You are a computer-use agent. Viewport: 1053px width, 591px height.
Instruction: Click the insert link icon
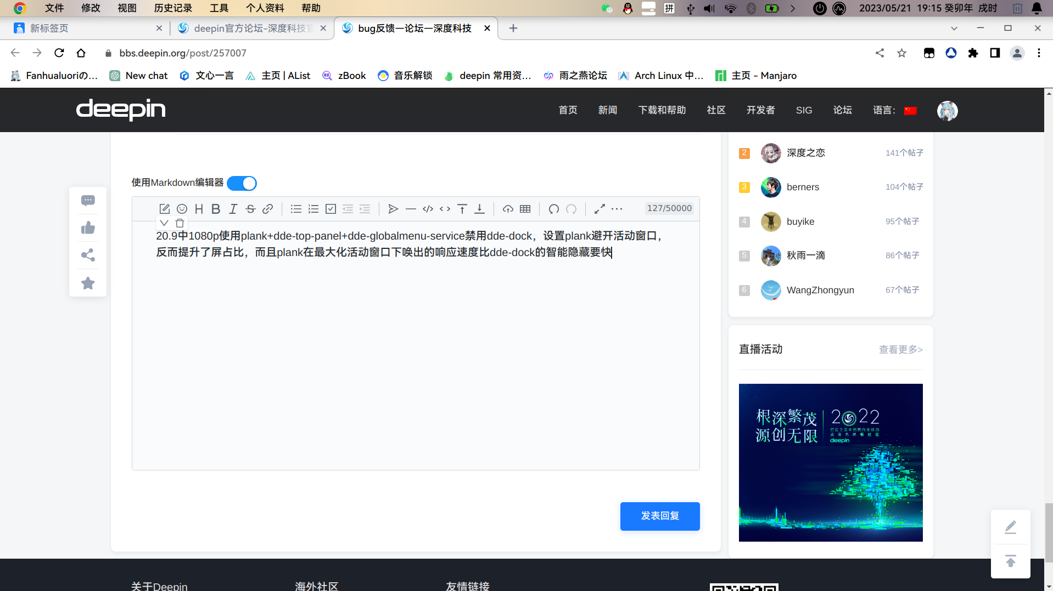click(267, 209)
